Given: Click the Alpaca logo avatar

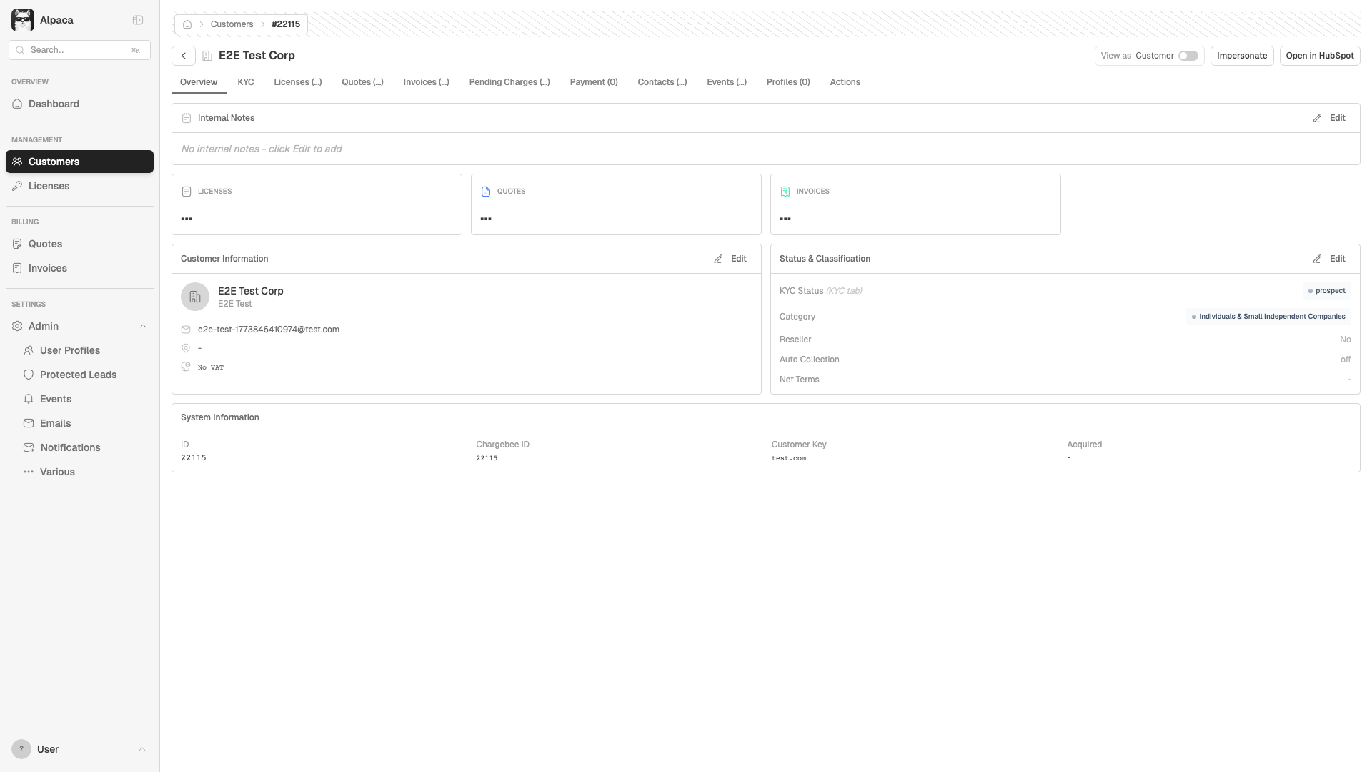Looking at the screenshot, I should pyautogui.click(x=23, y=20).
